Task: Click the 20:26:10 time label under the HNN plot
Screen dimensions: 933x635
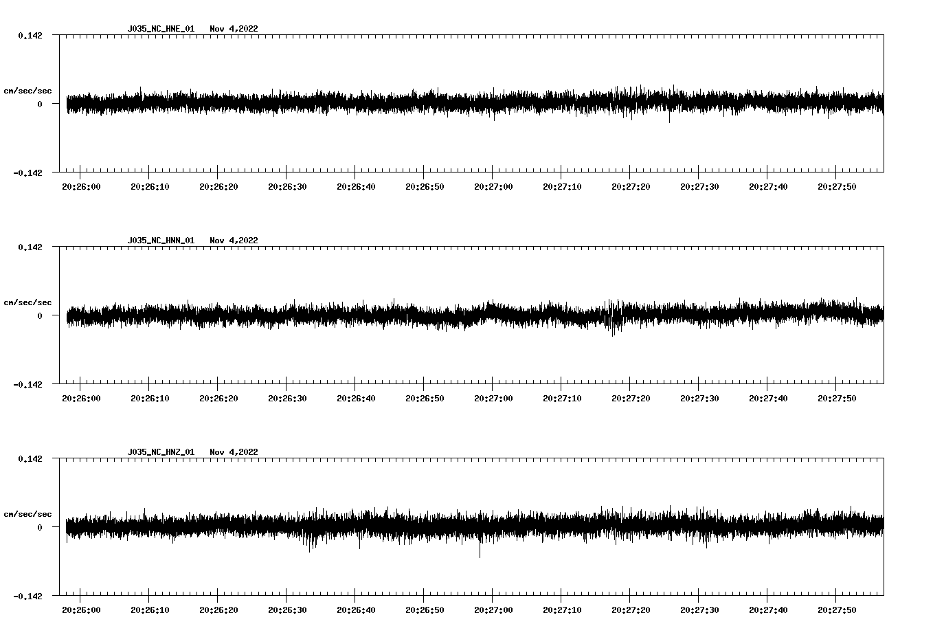Action: pos(150,399)
